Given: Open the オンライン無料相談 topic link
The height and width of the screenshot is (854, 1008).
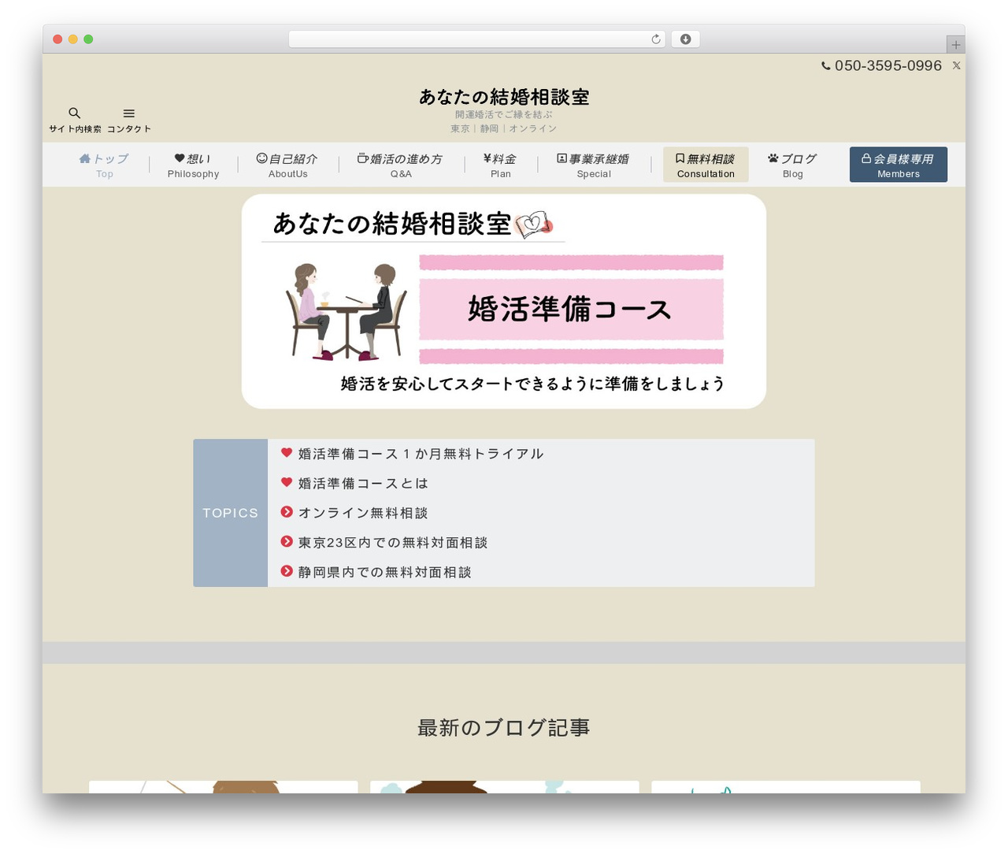Looking at the screenshot, I should 363,513.
